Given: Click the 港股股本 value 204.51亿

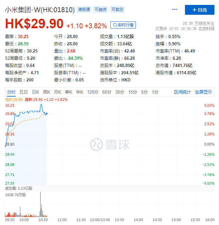Looking at the screenshot, I should [x=130, y=73].
